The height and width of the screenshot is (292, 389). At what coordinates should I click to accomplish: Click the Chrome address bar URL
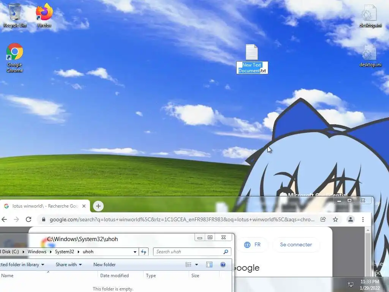tap(182, 219)
